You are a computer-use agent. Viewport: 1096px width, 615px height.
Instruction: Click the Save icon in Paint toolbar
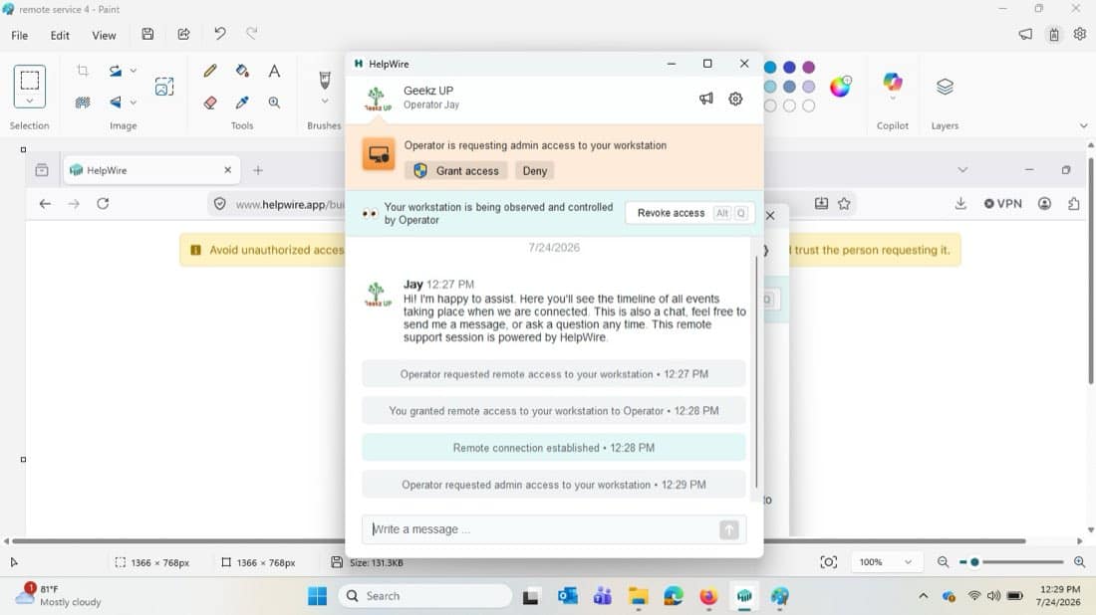pyautogui.click(x=147, y=34)
